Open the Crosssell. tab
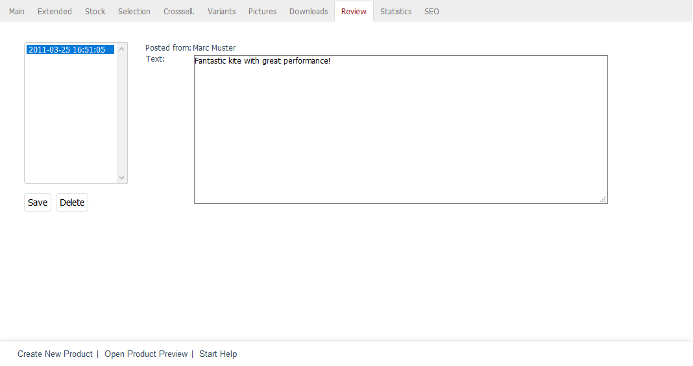Image resolution: width=693 pixels, height=366 pixels. [x=179, y=12]
